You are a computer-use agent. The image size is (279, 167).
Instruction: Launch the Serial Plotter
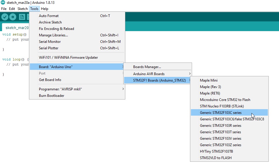77,48
